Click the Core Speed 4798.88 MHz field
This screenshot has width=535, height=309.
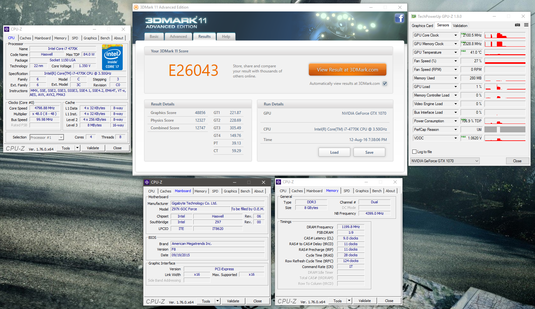click(x=45, y=108)
